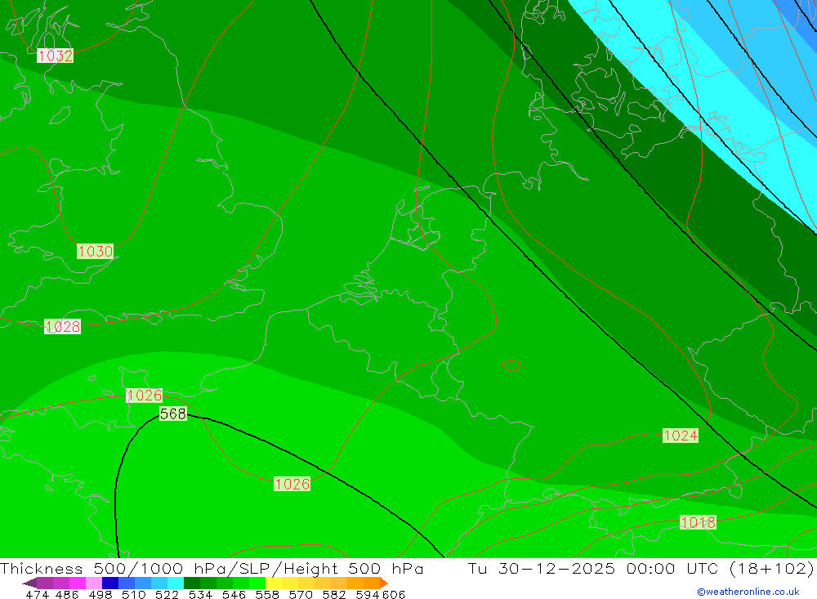Click the 1026 label on the black 568 contour

pos(292,484)
